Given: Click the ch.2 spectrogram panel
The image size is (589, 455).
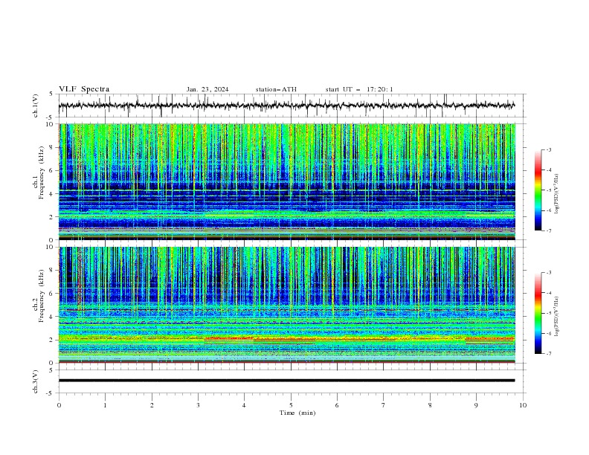Looking at the screenshot, I should click(x=286, y=305).
